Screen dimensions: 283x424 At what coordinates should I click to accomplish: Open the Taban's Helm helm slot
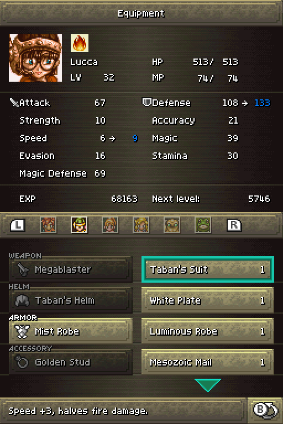coord(70,300)
